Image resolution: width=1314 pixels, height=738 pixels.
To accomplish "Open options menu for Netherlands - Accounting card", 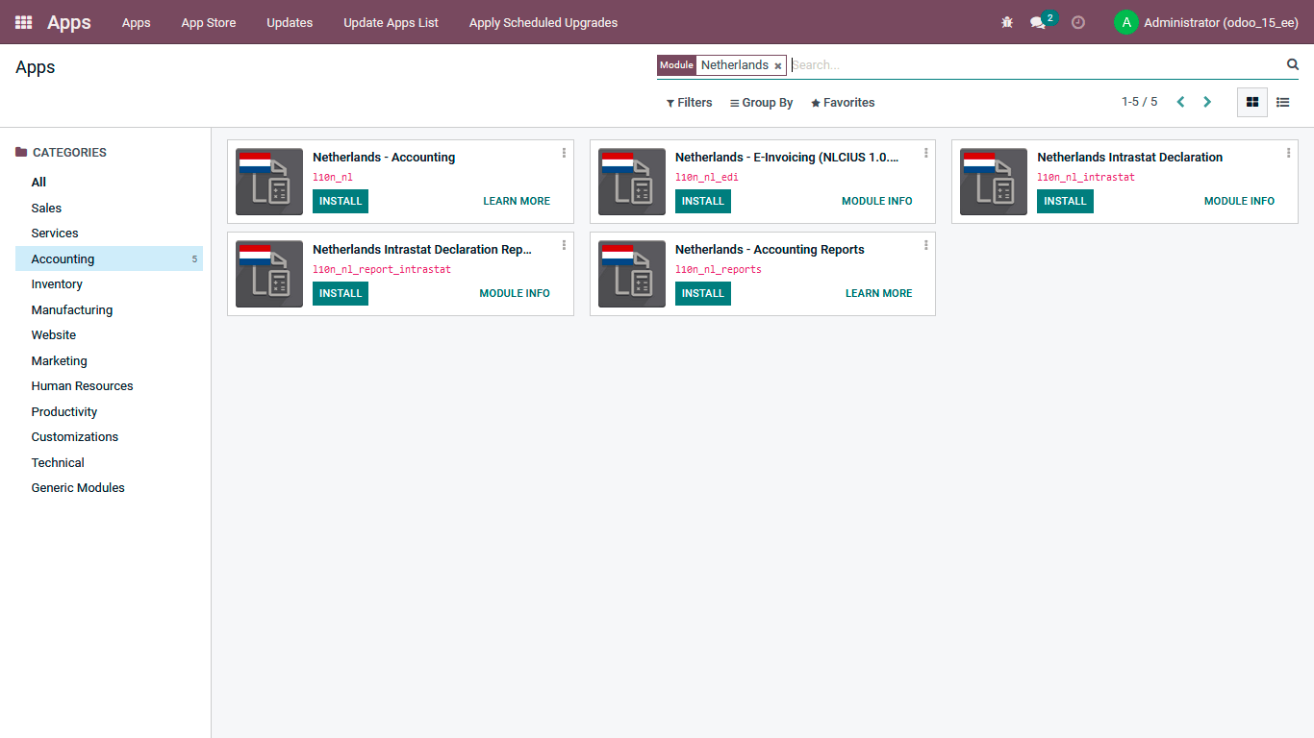I will (x=564, y=153).
